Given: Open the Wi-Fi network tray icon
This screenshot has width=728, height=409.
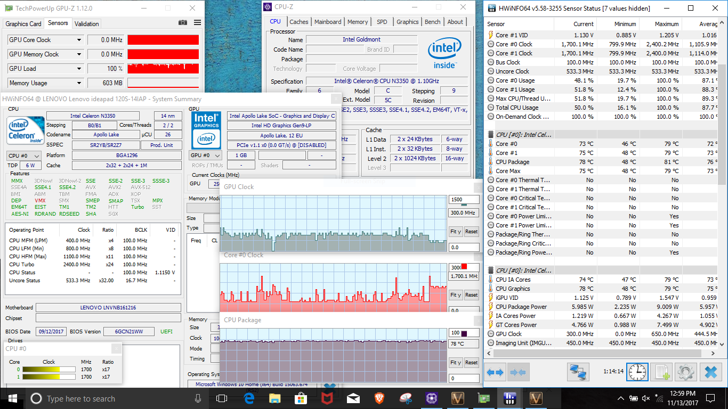Looking at the screenshot, I should 659,398.
